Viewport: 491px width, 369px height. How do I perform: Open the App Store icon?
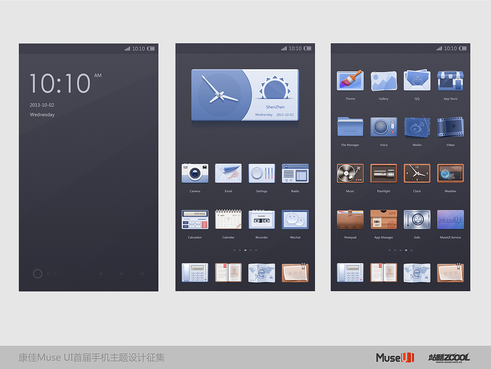pyautogui.click(x=450, y=81)
